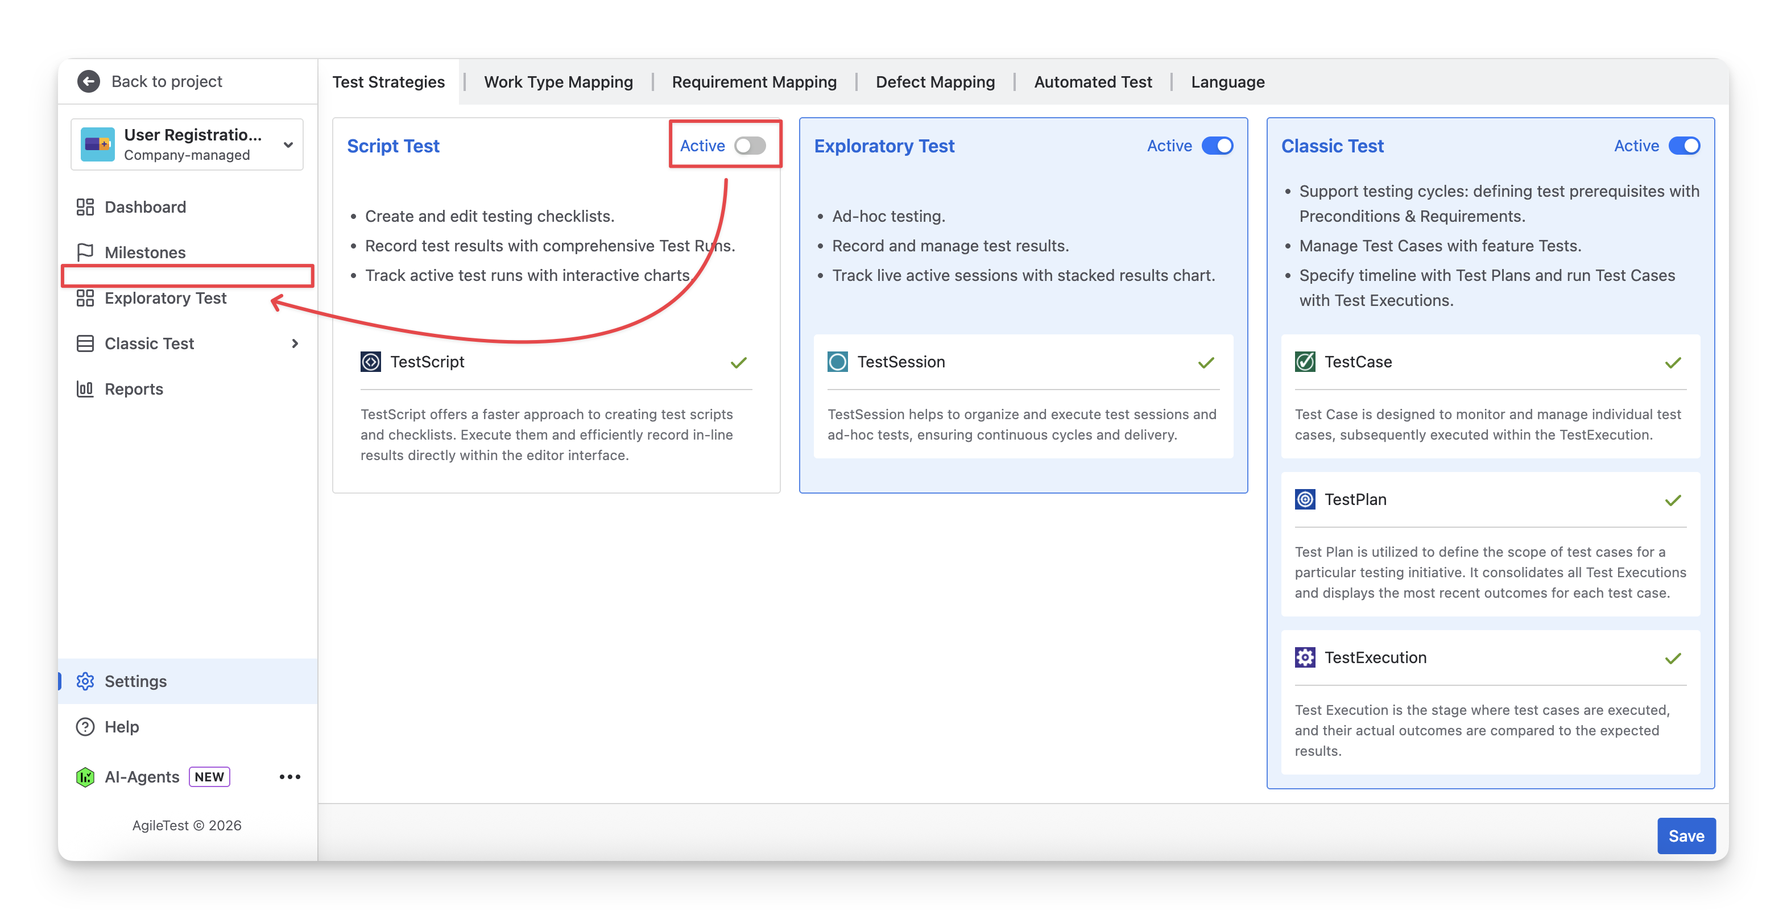Open Dashboard from the sidebar icon
Image resolution: width=1787 pixels, height=919 pixels.
pyautogui.click(x=85, y=206)
